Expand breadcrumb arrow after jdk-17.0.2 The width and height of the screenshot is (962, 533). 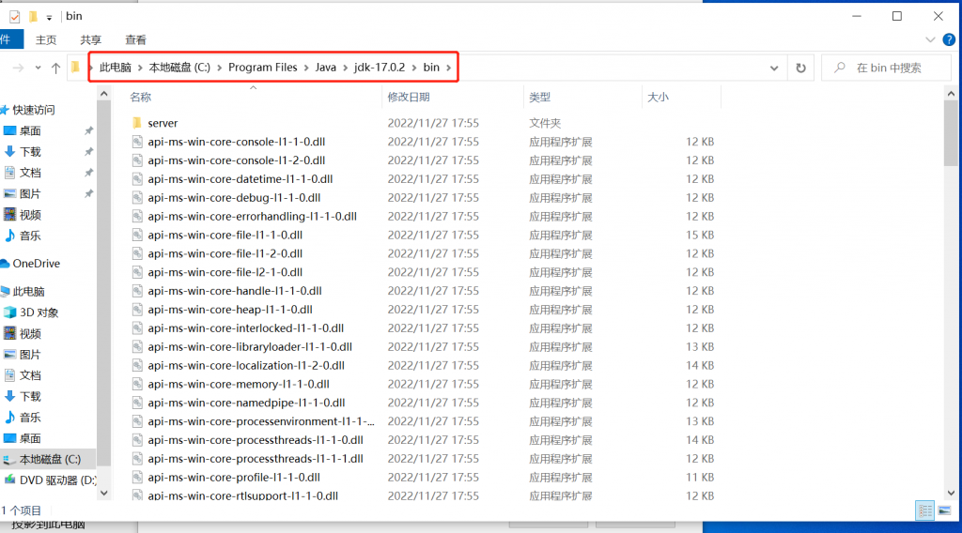pos(414,68)
